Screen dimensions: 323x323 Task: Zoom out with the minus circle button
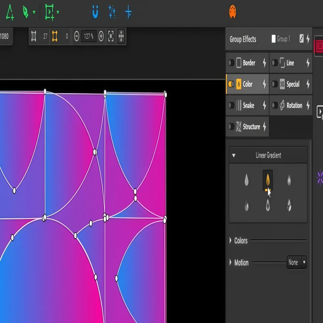point(77,36)
